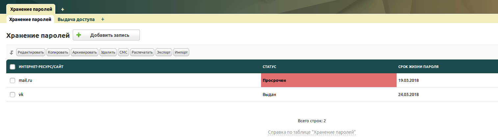Open new top-level tab with plus icon

coord(63,9)
